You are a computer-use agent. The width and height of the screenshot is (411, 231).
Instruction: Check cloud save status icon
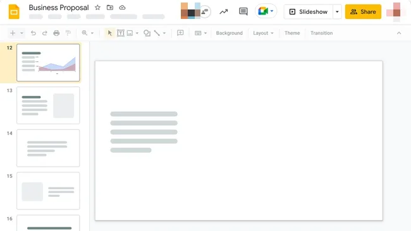pyautogui.click(x=122, y=8)
